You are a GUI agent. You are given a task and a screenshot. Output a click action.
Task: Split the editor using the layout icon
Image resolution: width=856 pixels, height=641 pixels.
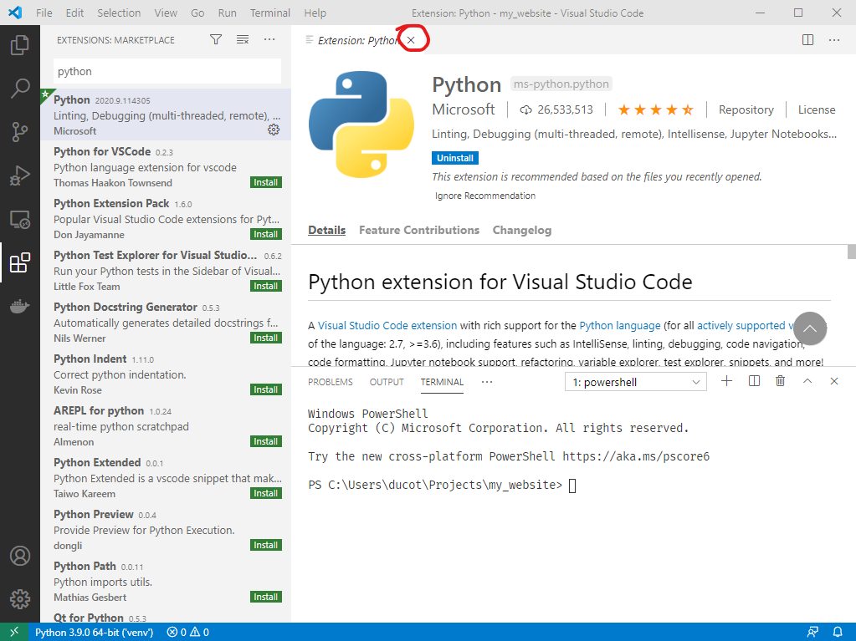(807, 39)
